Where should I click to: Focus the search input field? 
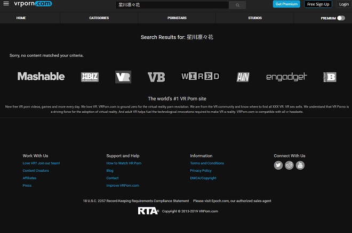(x=172, y=5)
